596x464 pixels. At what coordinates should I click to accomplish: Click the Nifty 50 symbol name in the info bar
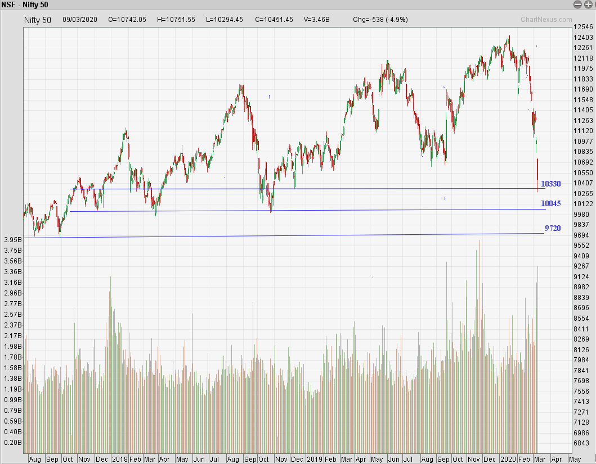pyautogui.click(x=38, y=20)
